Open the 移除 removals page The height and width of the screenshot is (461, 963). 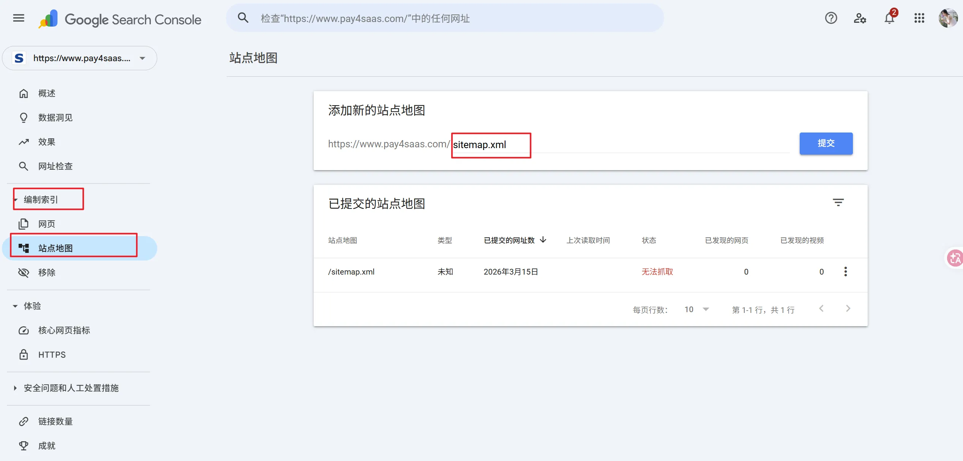(46, 273)
